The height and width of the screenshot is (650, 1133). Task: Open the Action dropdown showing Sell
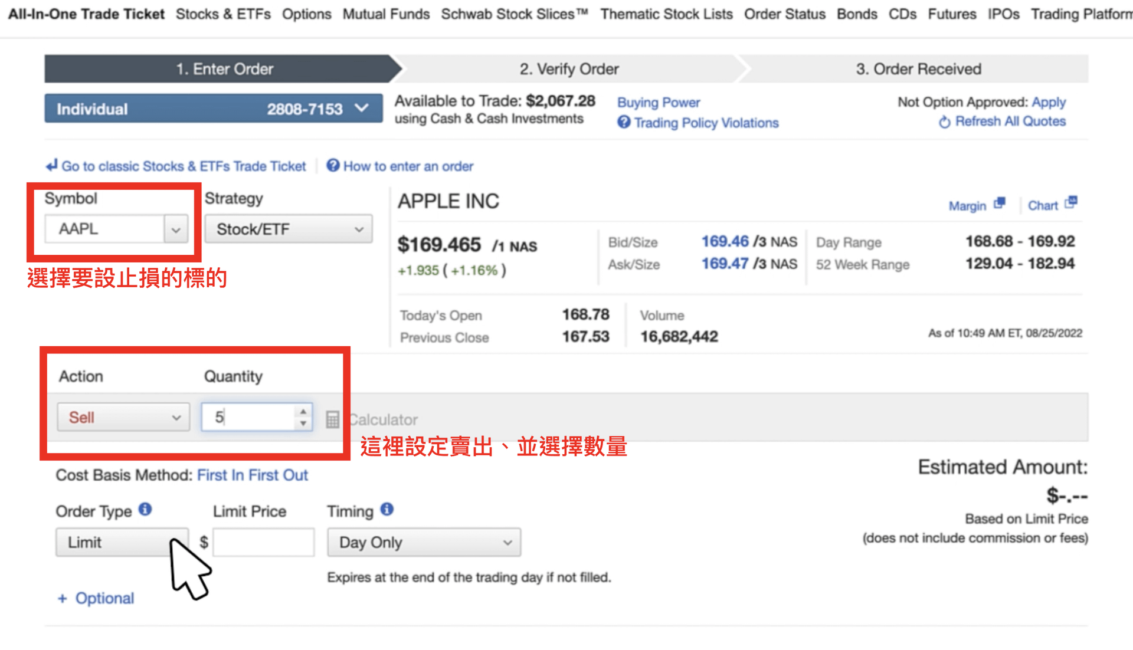coord(123,417)
